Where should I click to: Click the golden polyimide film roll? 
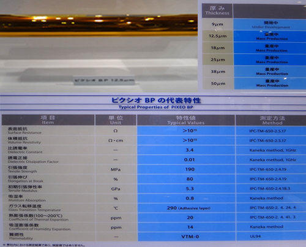pos(99,26)
